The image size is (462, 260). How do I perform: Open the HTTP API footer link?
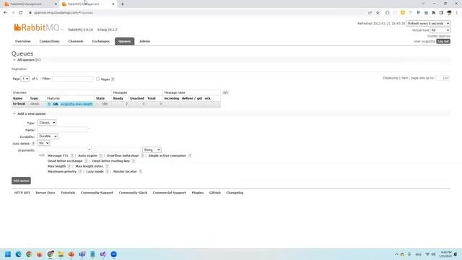[x=22, y=193]
